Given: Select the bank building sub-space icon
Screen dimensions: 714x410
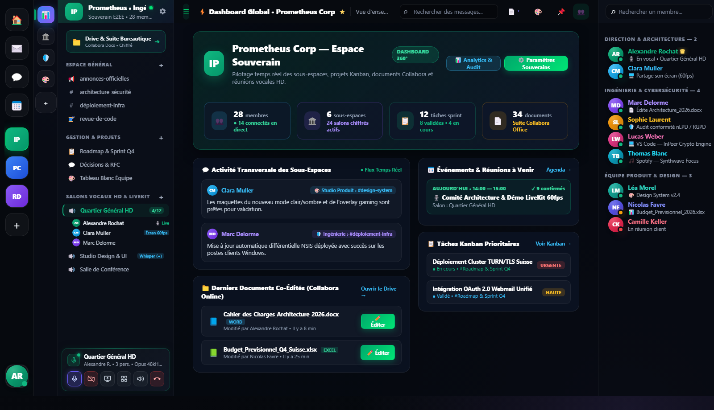Looking at the screenshot, I should pos(46,37).
